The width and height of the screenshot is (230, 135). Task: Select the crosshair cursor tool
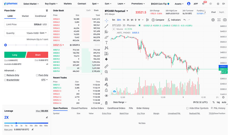[107, 20]
